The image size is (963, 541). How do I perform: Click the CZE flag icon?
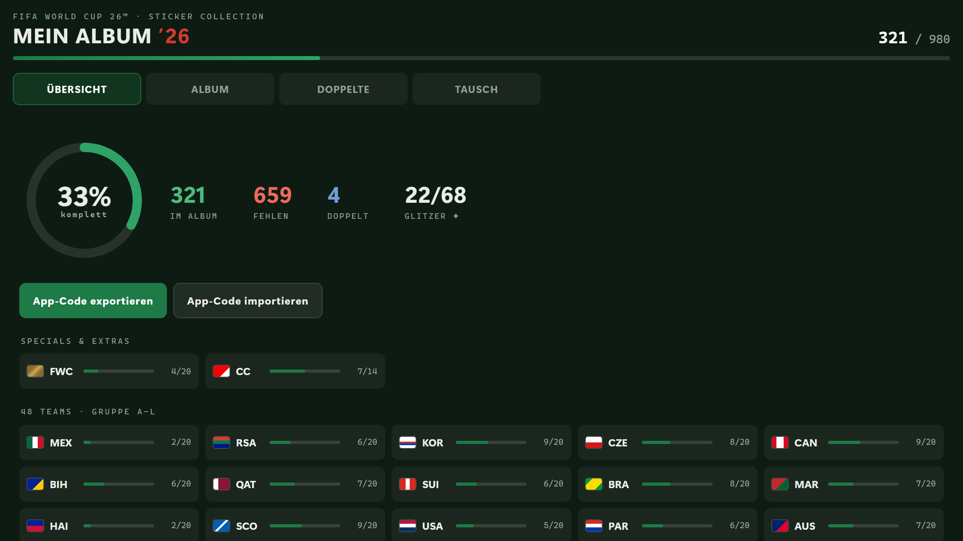[x=594, y=442]
